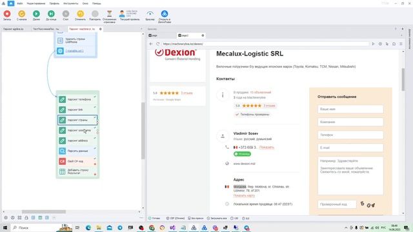413x232 pixels.
Task: Close the page2 browser tab
Action: coord(203,35)
